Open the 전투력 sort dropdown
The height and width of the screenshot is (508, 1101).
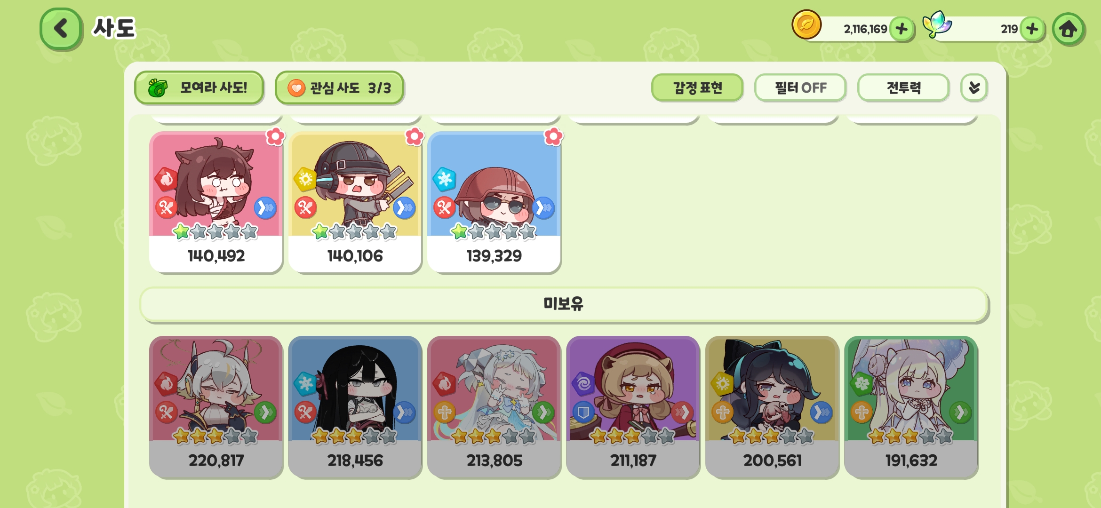[903, 88]
